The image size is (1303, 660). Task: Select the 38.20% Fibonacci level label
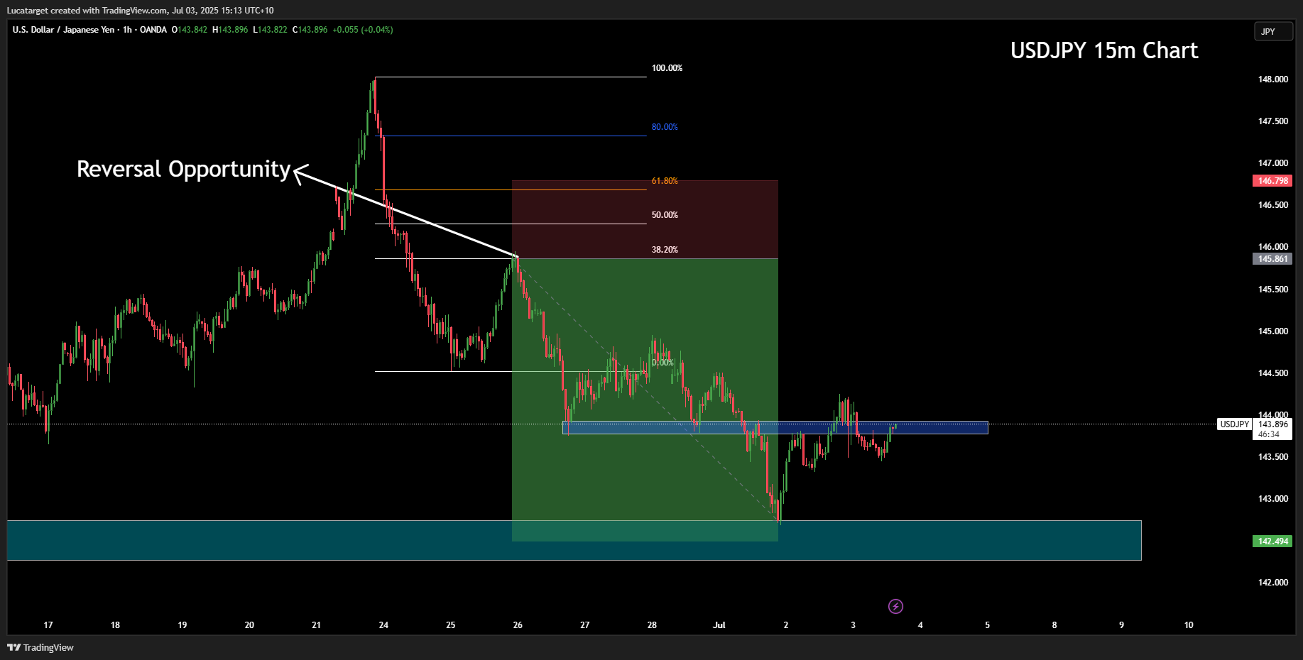coord(665,250)
